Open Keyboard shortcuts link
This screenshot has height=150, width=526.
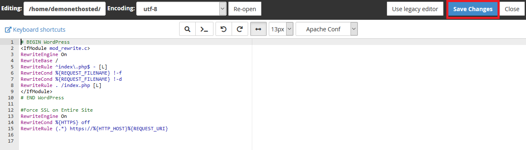coord(35,30)
